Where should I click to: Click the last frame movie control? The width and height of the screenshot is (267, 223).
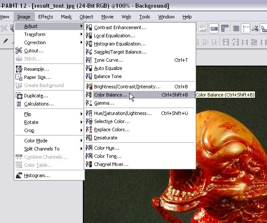tap(215, 42)
